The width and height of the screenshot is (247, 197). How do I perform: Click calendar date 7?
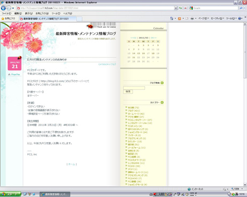tap(134, 49)
